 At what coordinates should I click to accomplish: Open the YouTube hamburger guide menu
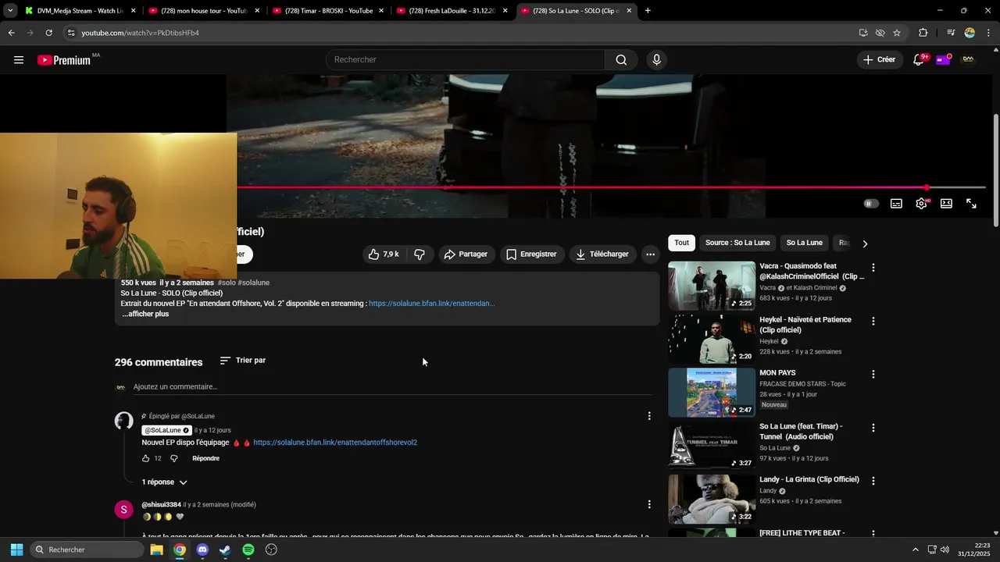click(x=19, y=60)
